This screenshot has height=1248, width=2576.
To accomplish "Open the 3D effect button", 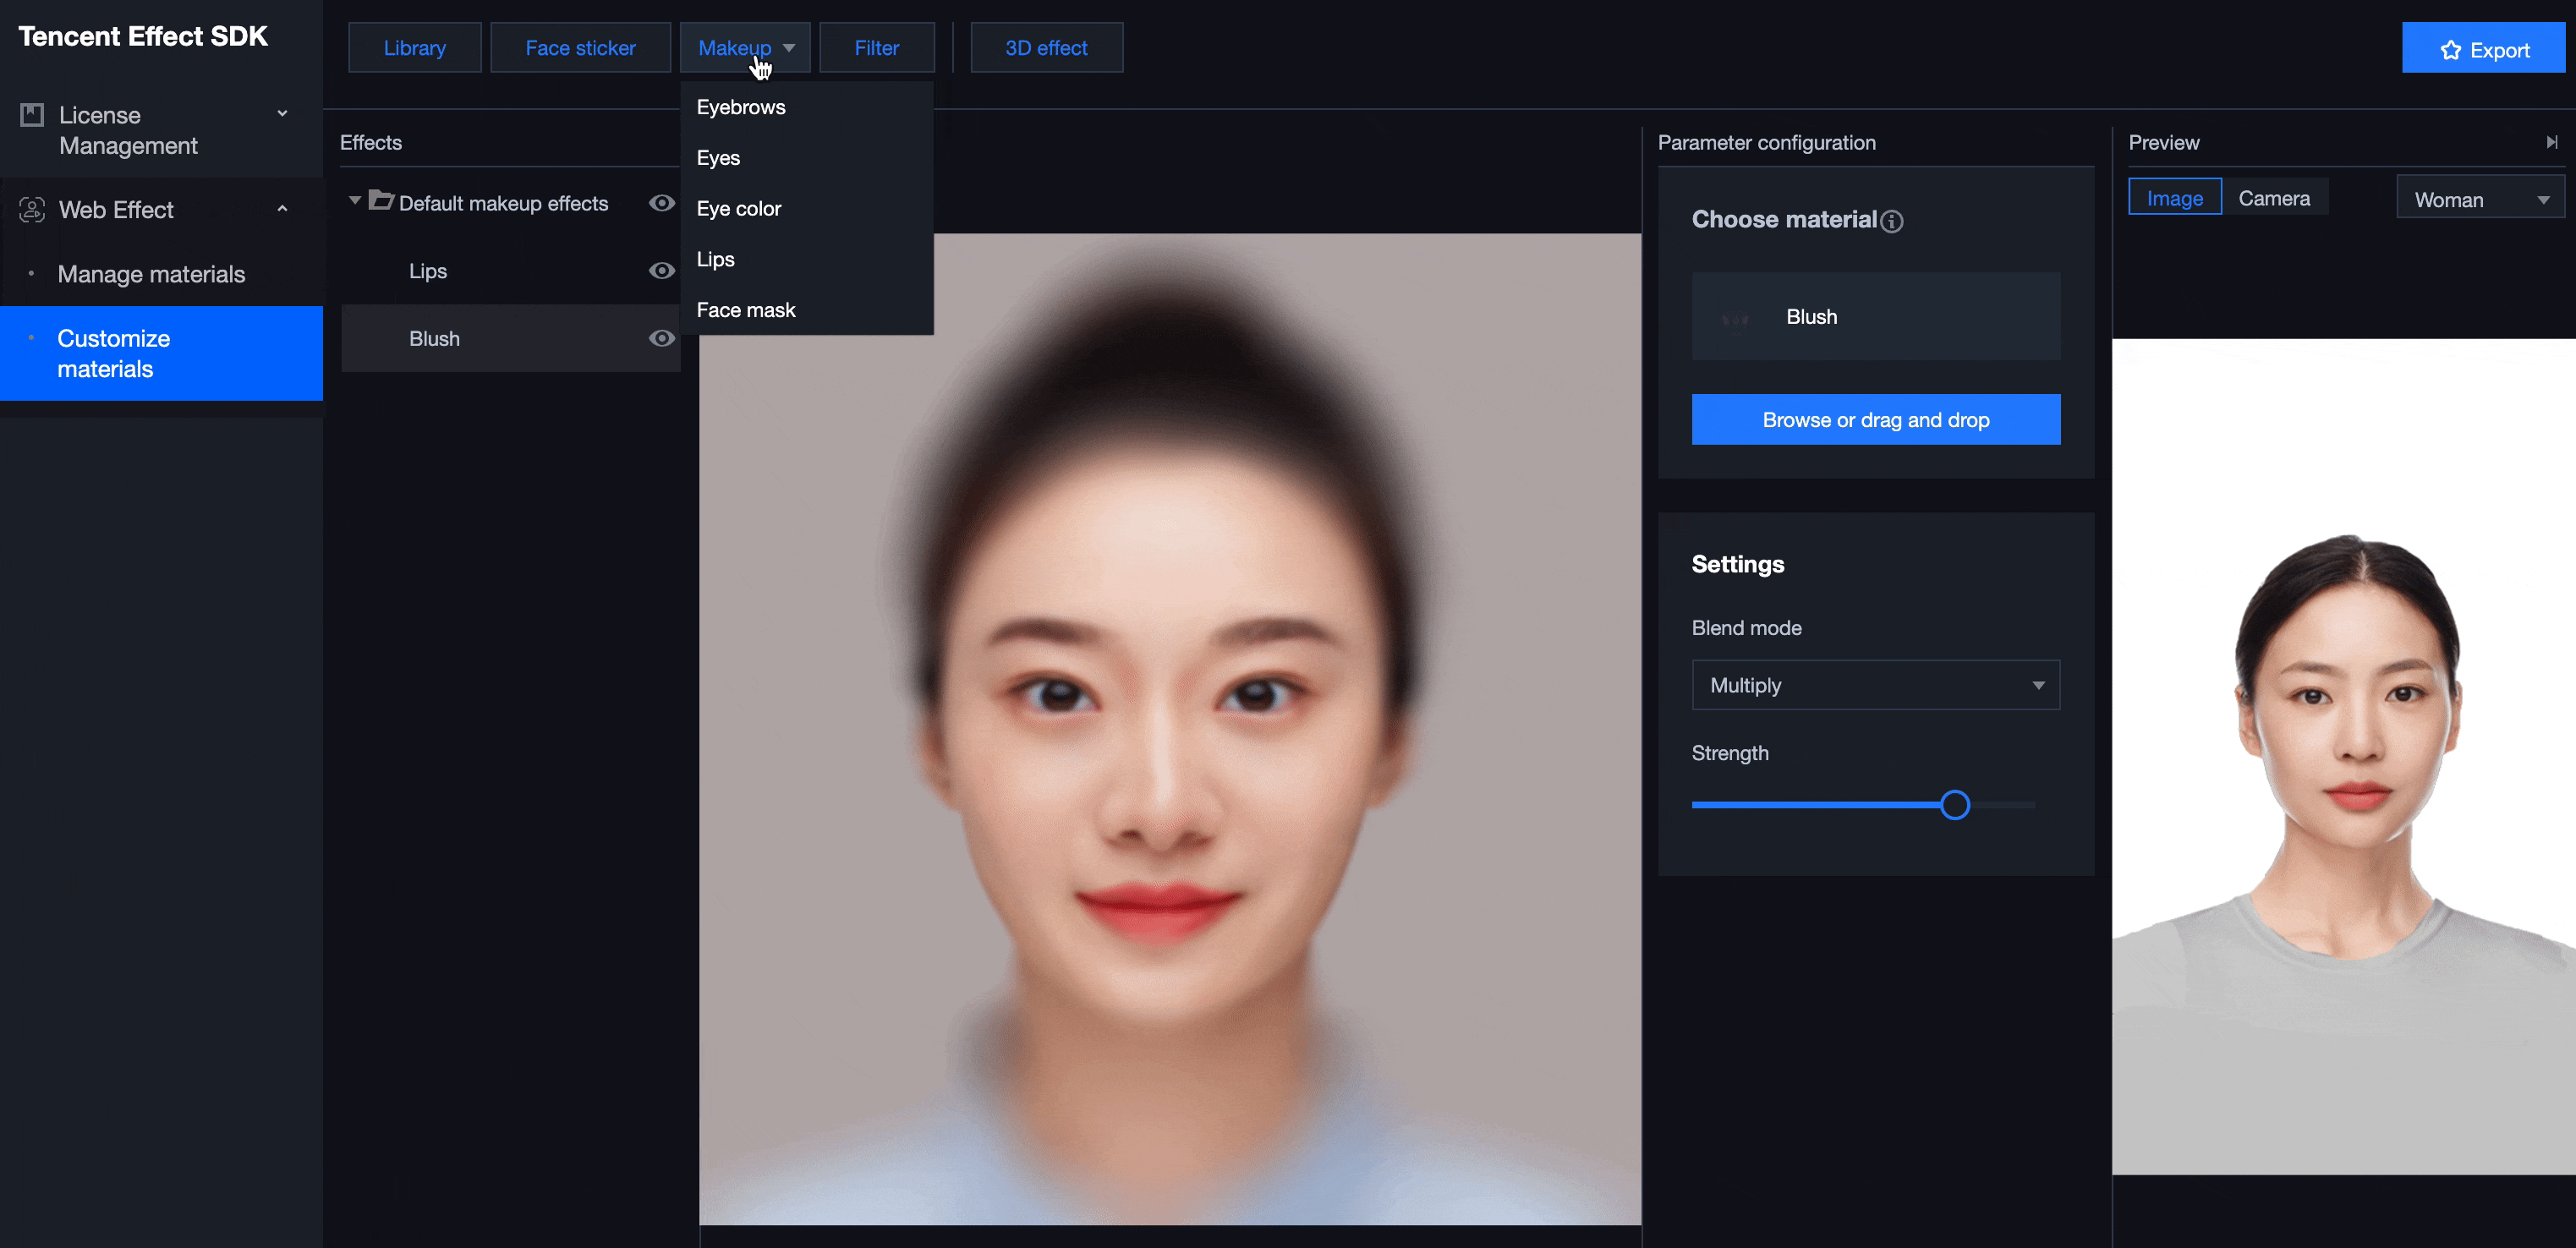I will coord(1046,48).
